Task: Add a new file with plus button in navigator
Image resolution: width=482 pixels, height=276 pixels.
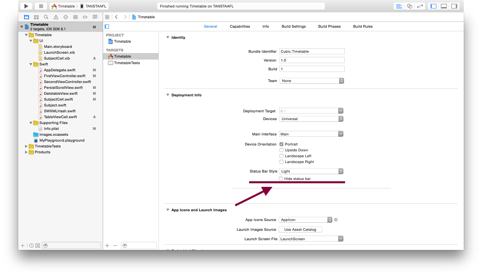Action: point(23,246)
